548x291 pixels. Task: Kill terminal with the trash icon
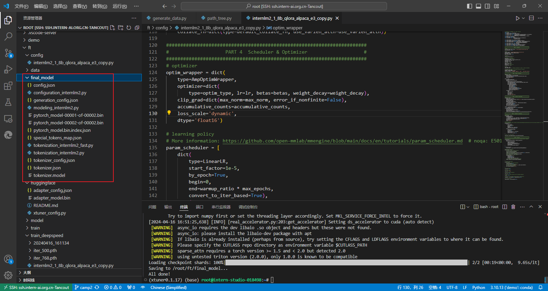tap(513, 207)
